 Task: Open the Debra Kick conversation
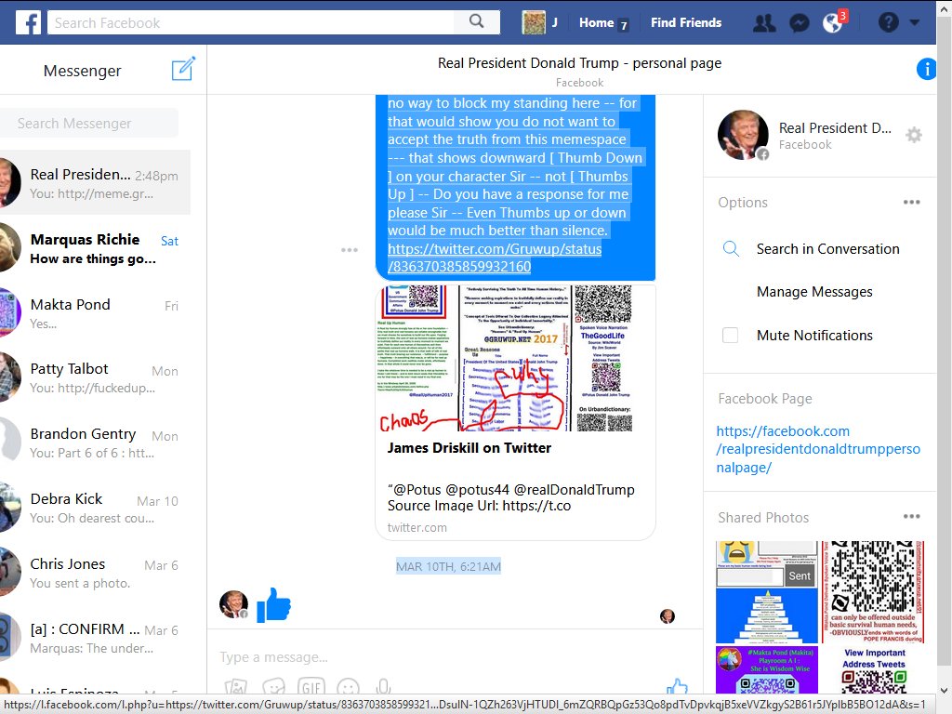pos(96,508)
